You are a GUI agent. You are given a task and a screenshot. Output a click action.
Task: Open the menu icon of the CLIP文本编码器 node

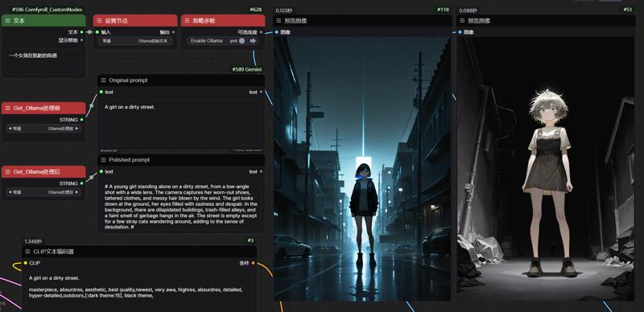pyautogui.click(x=27, y=251)
